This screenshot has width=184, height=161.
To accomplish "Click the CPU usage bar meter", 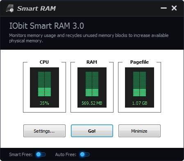I will pyautogui.click(x=44, y=84).
